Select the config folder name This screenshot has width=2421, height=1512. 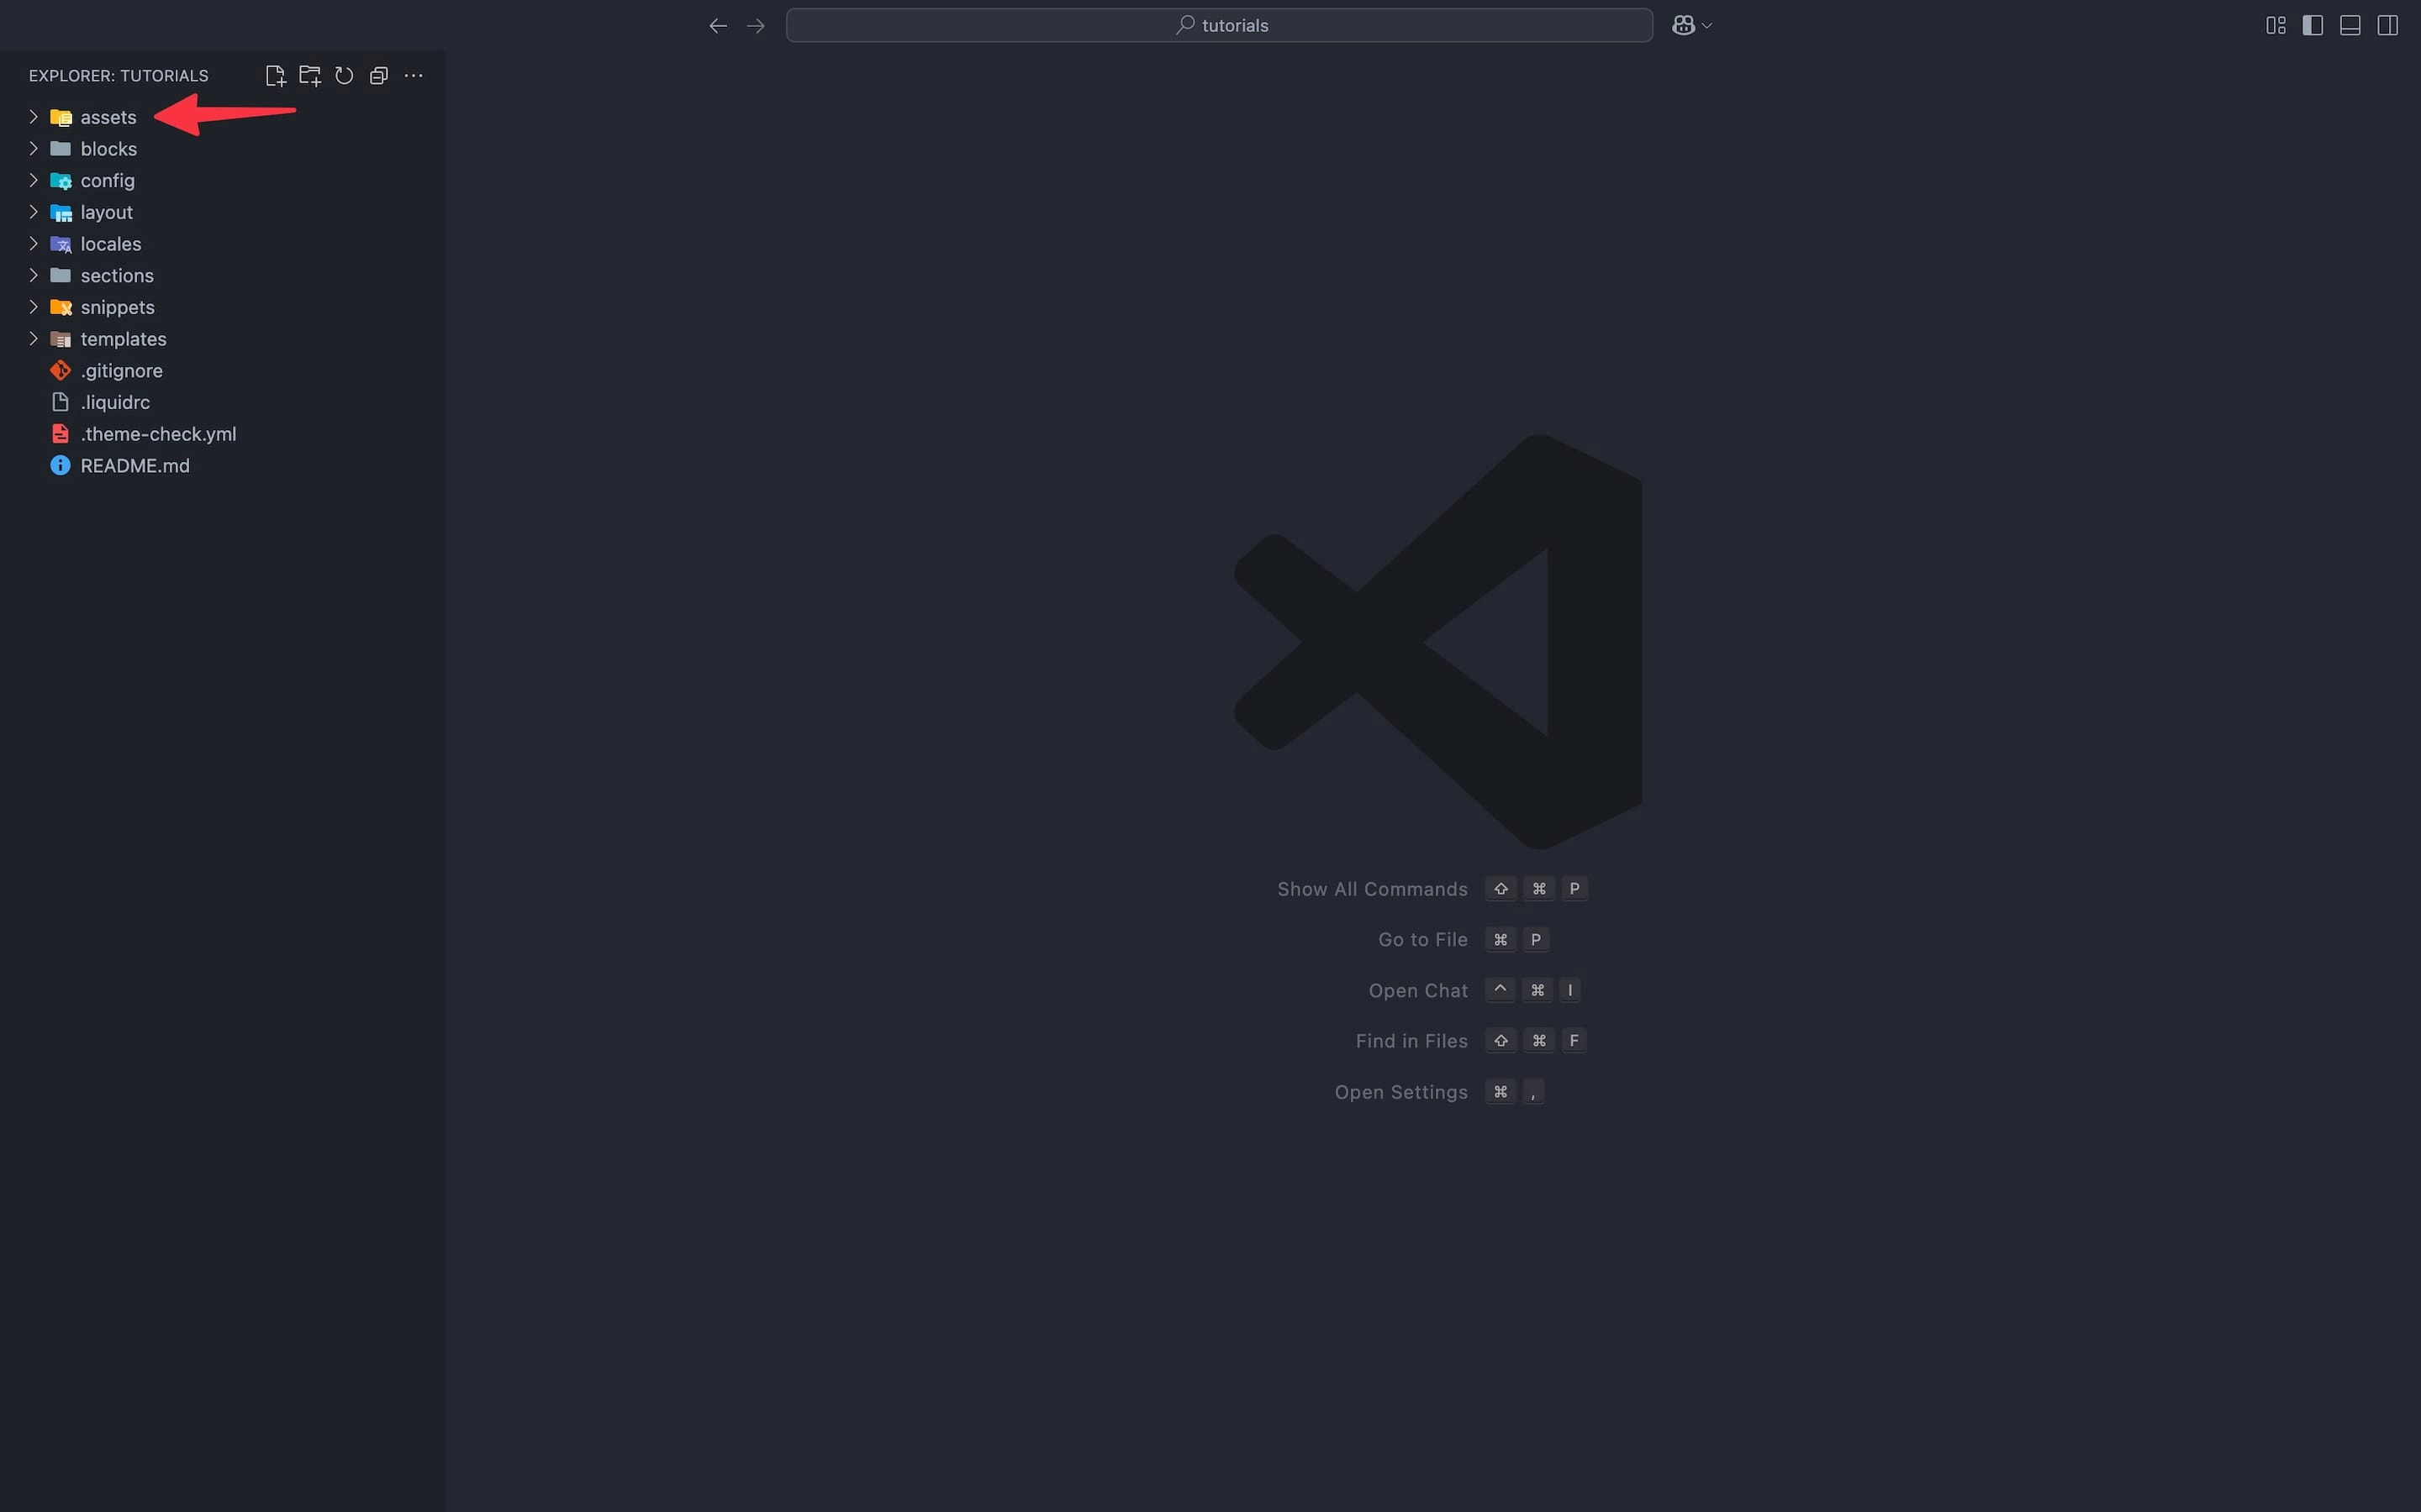tap(108, 180)
